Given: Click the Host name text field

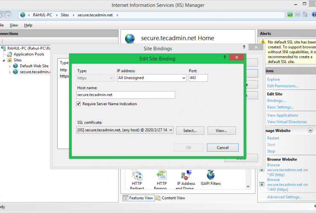Looking at the screenshot, I should coord(126,95).
